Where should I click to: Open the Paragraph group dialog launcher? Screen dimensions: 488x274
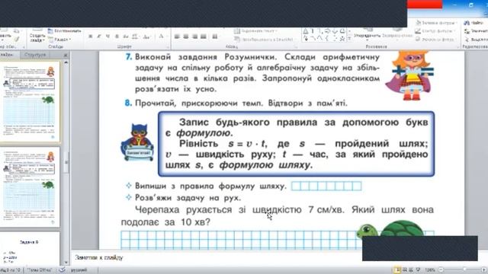tap(296, 47)
